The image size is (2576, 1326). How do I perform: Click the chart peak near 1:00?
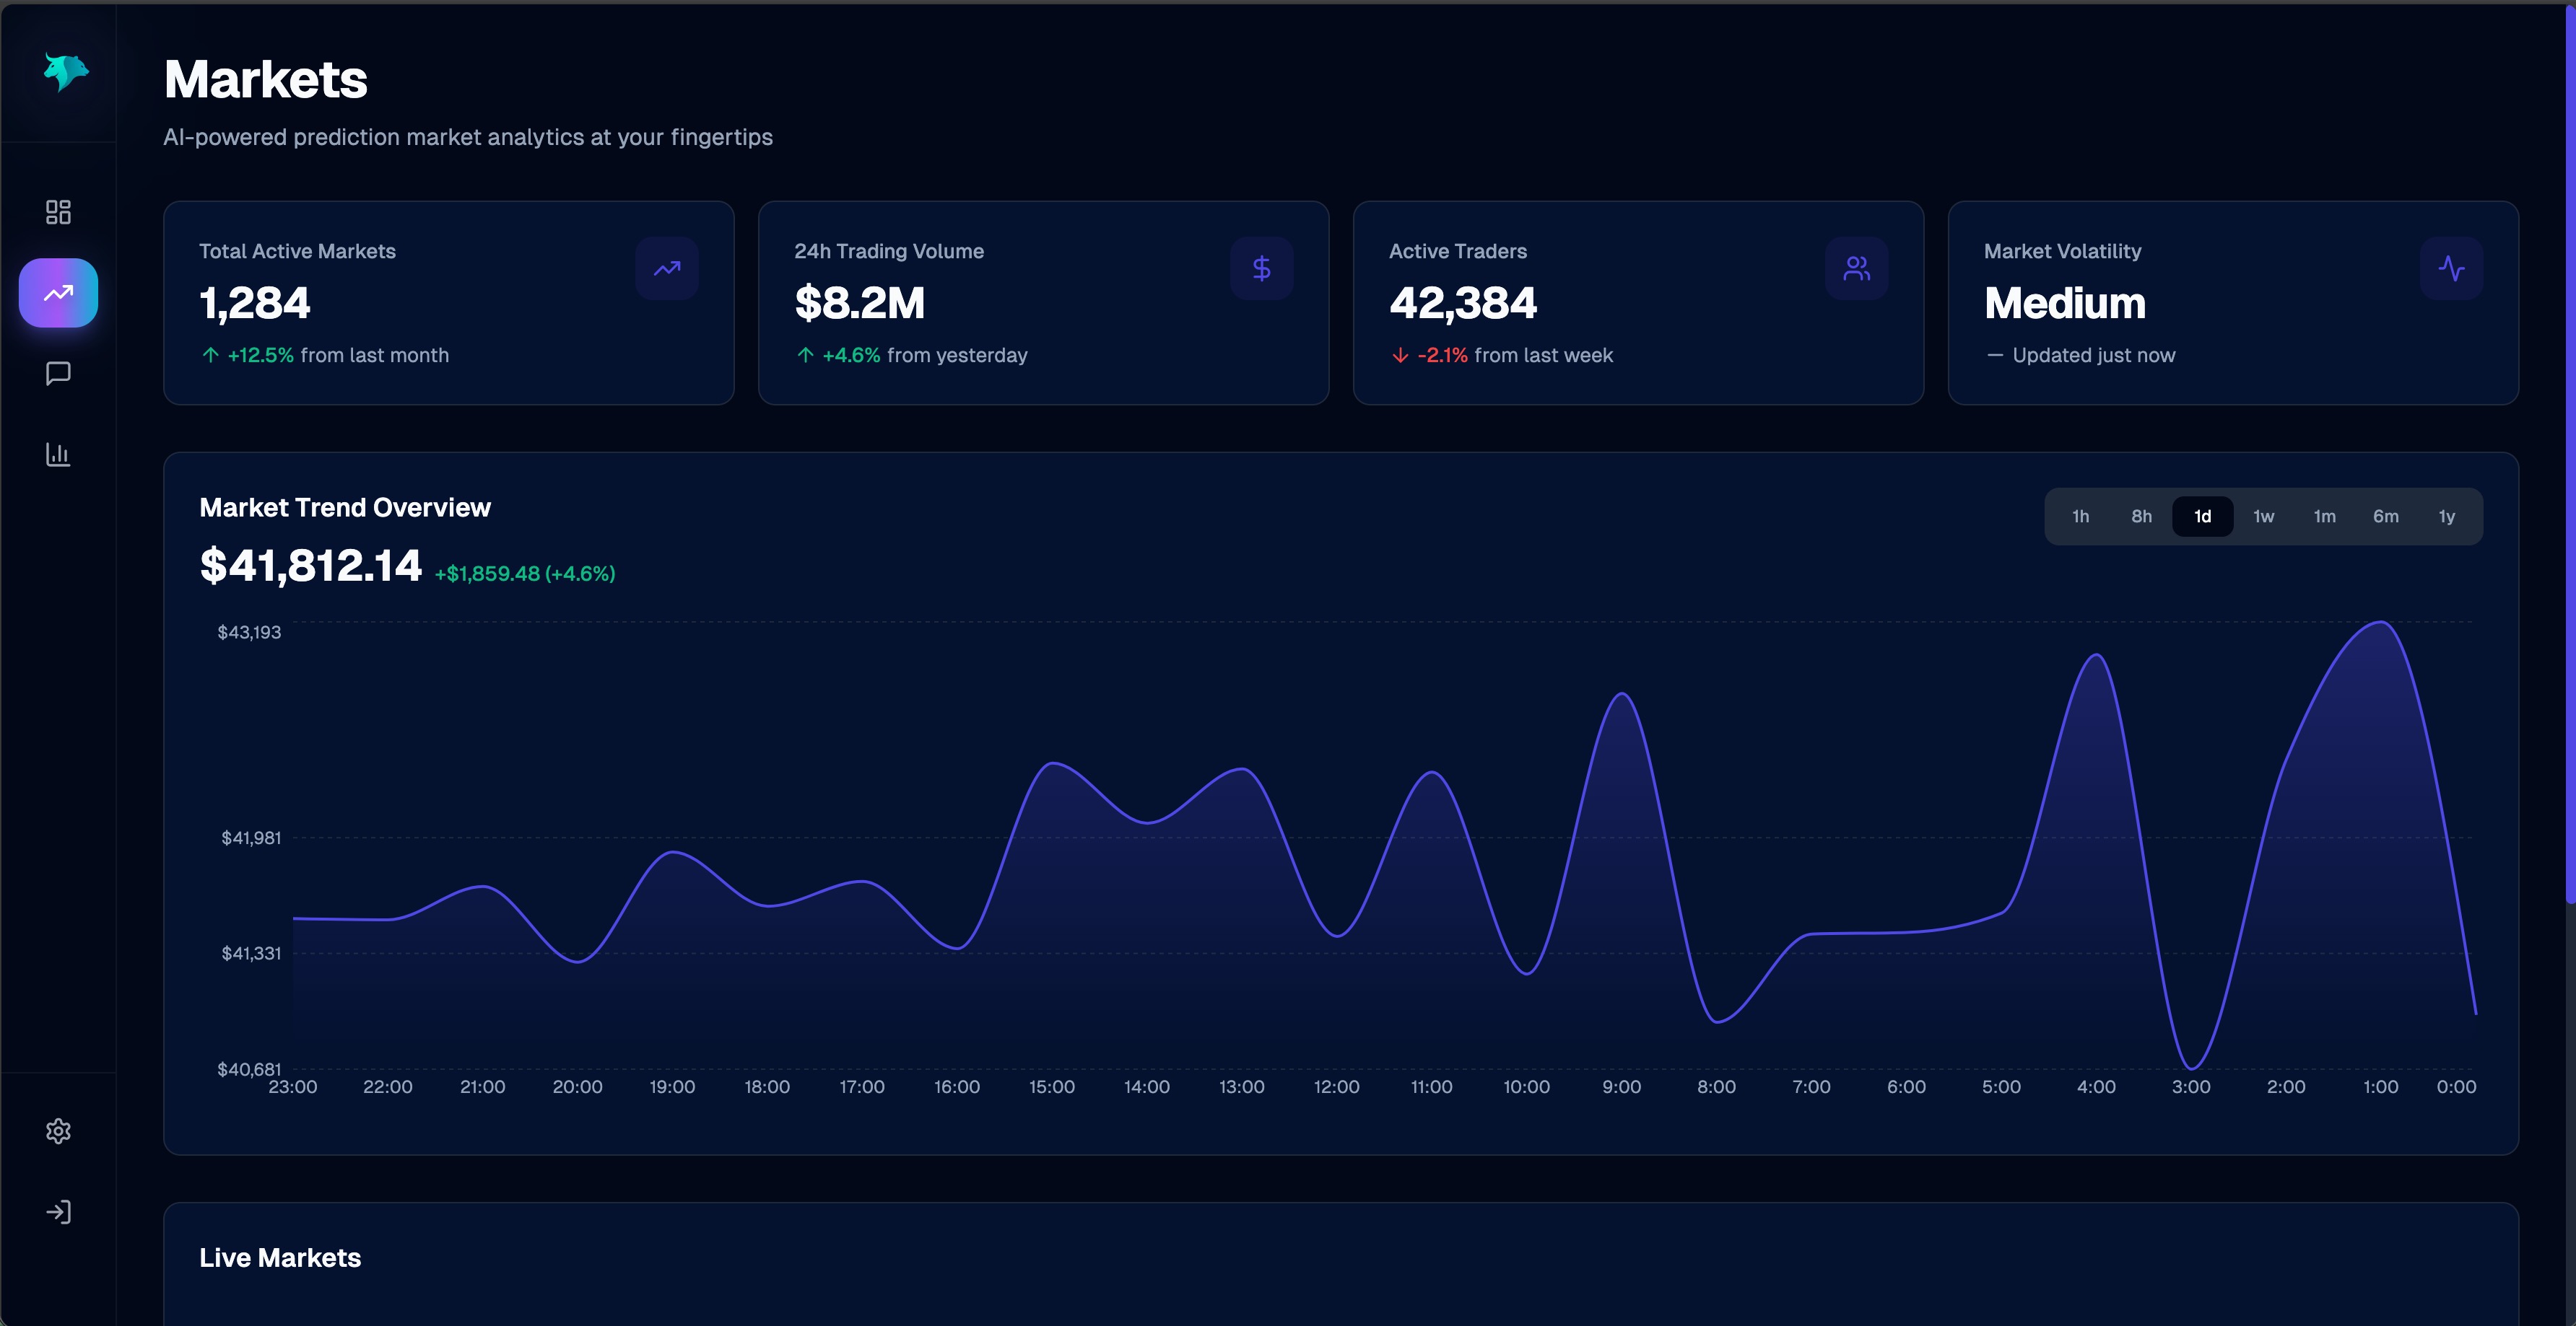(x=2381, y=623)
